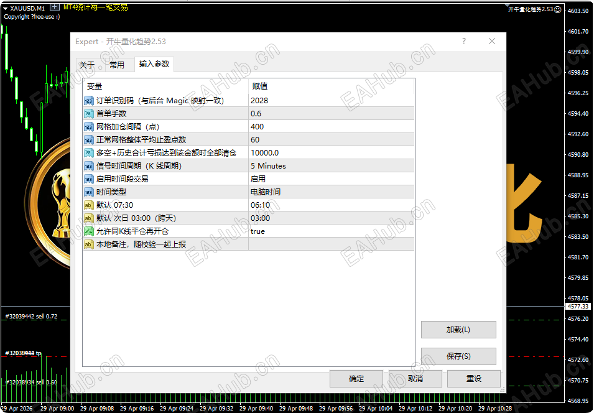Click the 保存(S) button

(x=458, y=356)
